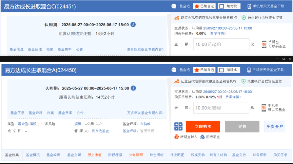Viewport: 293px width, 164px height.
Task: Click the 回活期宝 icon
Action: coord(202,137)
